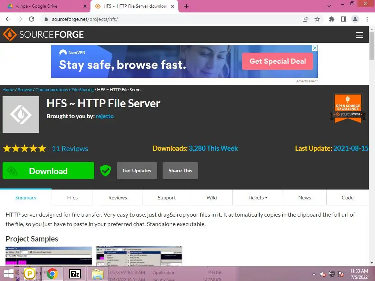Click the Get Special Deal ad button
This screenshot has width=375, height=281.
point(278,61)
